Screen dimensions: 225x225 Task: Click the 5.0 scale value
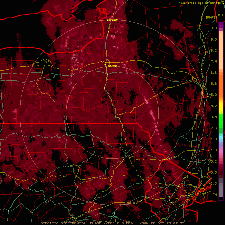tap(214, 95)
